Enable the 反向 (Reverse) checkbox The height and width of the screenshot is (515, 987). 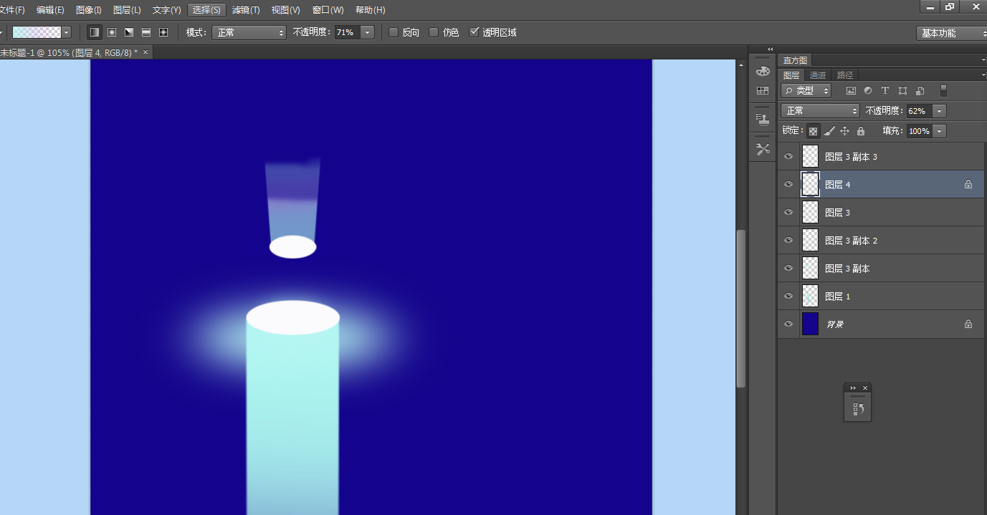[x=394, y=32]
